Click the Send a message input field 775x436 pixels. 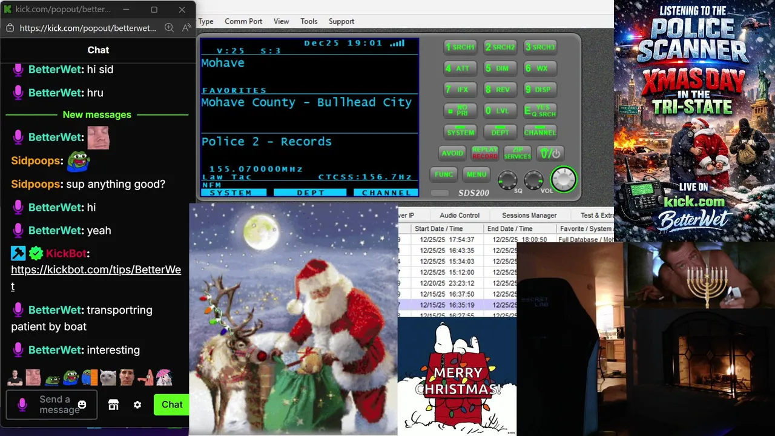point(51,405)
